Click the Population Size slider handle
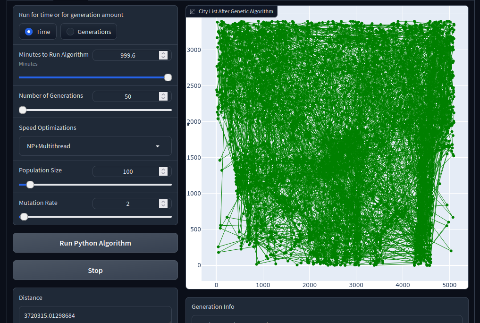 click(30, 185)
